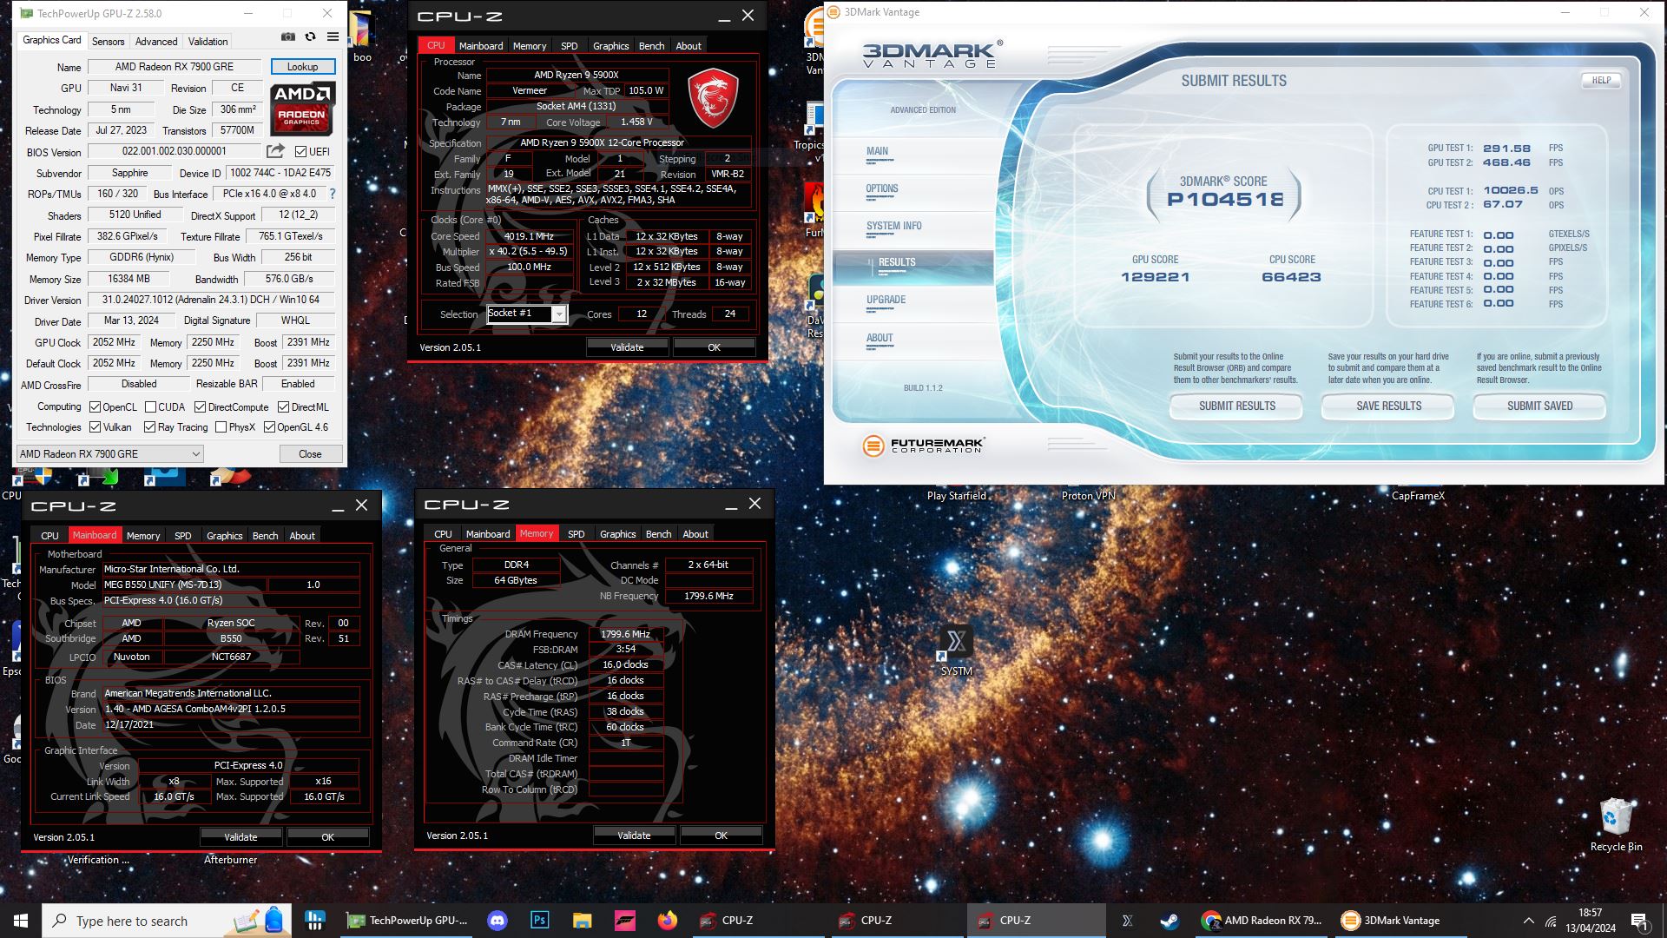This screenshot has width=1667, height=938.
Task: Open Chrome AMD Radeon window in taskbar
Action: (x=1262, y=921)
